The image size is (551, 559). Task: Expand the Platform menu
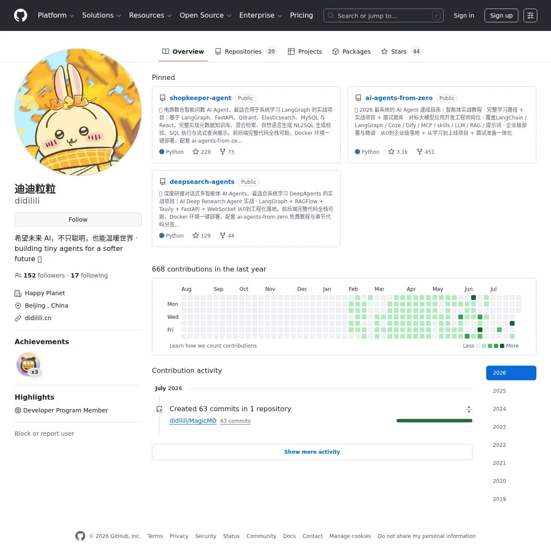[x=56, y=15]
